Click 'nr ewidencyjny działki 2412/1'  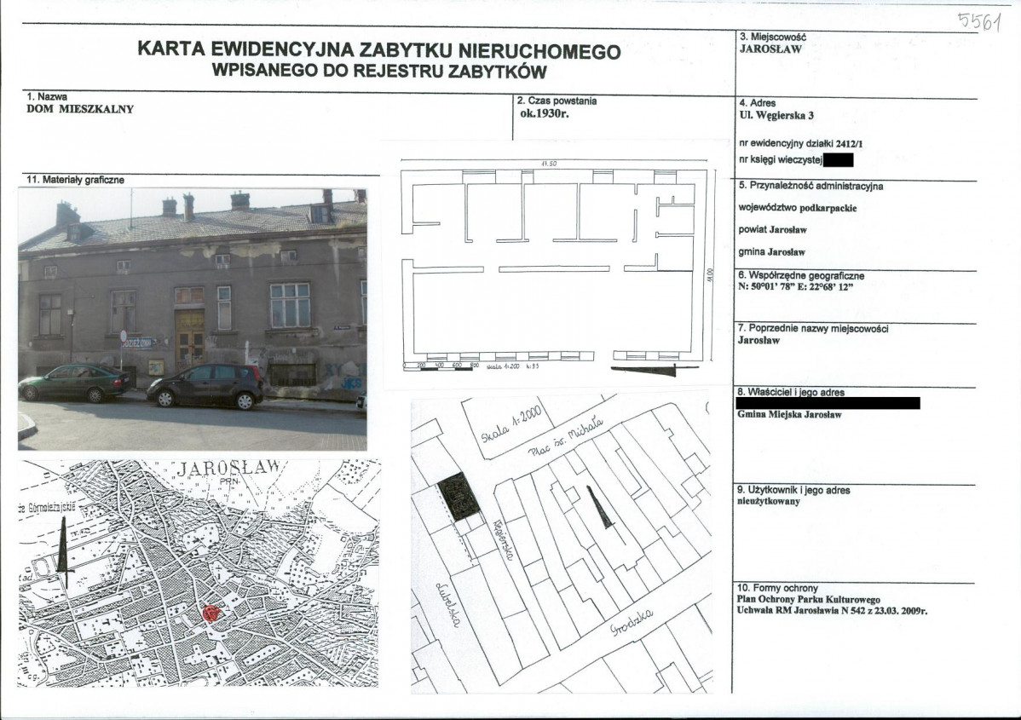coord(801,143)
